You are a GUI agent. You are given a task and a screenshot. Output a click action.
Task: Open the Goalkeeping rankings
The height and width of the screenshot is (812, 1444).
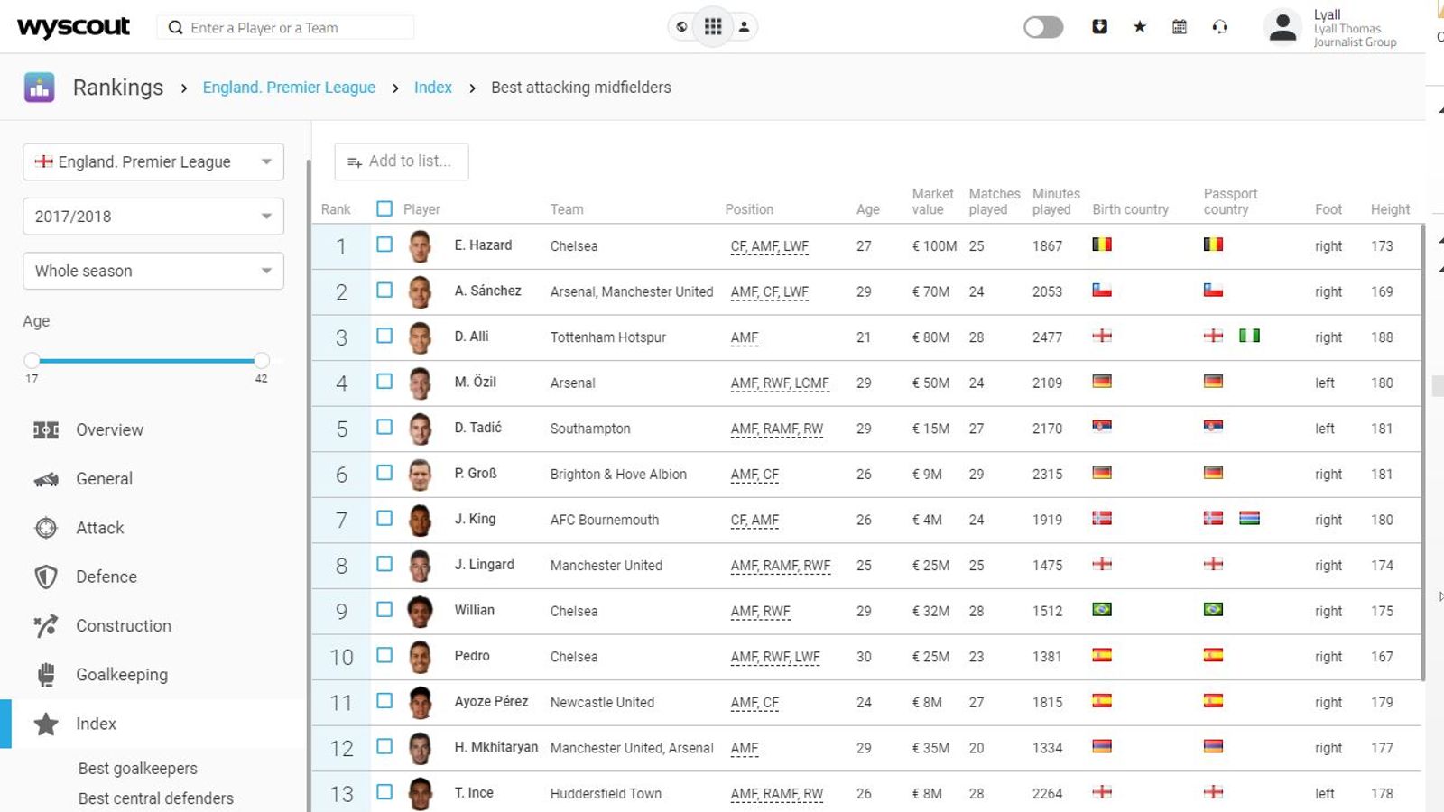121,674
